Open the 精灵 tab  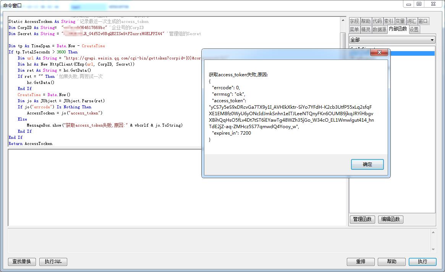pyautogui.click(x=366, y=29)
